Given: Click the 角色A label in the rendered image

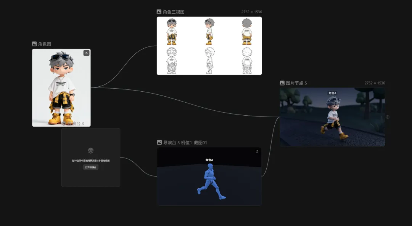Looking at the screenshot, I should tap(332, 93).
